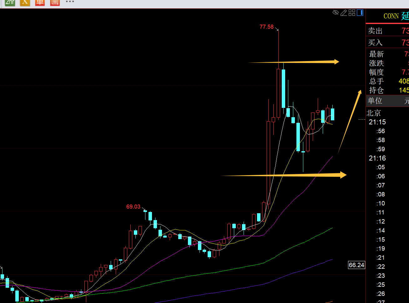Click the 66.24 price axis label
409x303 pixels.
(x=356, y=265)
